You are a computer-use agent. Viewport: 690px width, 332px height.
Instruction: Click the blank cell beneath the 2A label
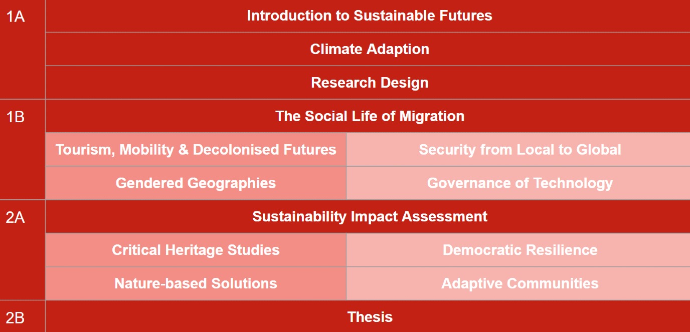pos(23,263)
